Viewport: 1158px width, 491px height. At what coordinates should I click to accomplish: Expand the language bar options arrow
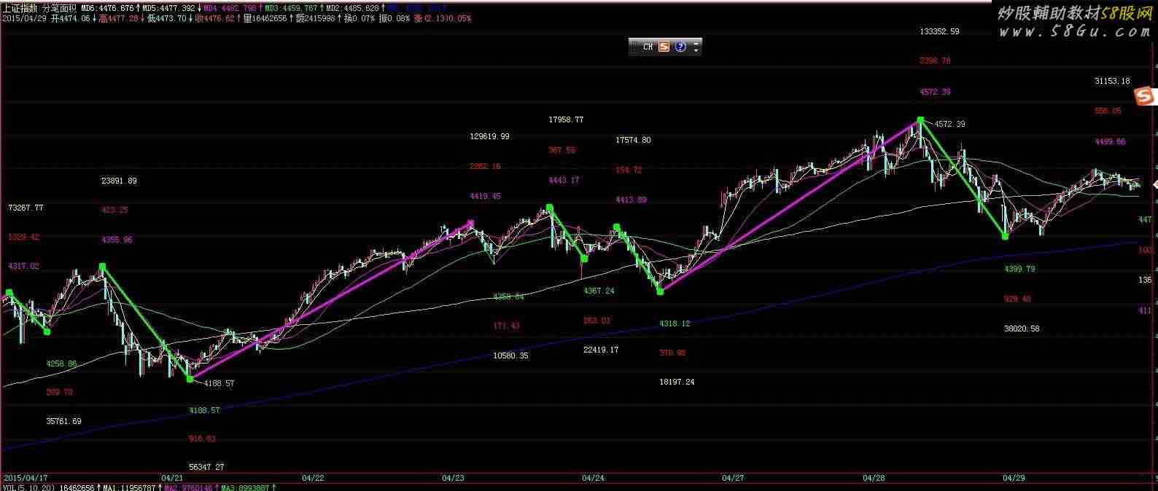click(x=696, y=47)
